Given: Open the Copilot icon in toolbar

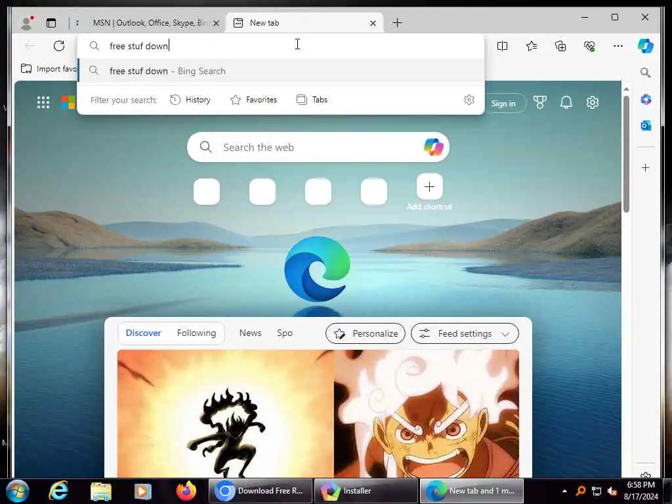Looking at the screenshot, I should click(x=646, y=46).
